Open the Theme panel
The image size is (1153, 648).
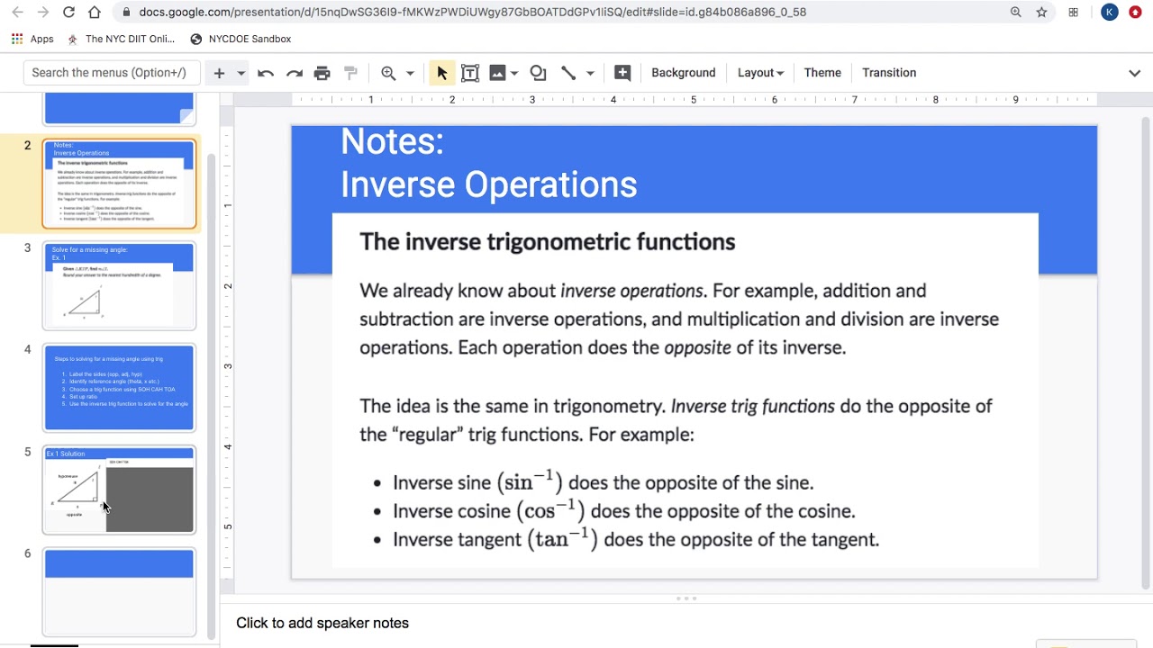click(822, 73)
